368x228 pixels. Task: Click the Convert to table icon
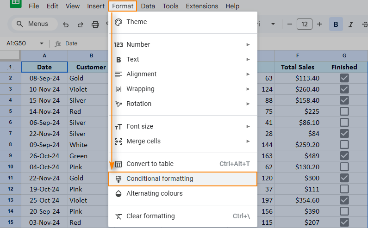tap(119, 164)
